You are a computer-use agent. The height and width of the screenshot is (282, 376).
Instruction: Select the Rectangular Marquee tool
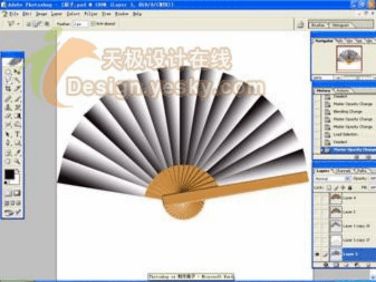point(8,72)
